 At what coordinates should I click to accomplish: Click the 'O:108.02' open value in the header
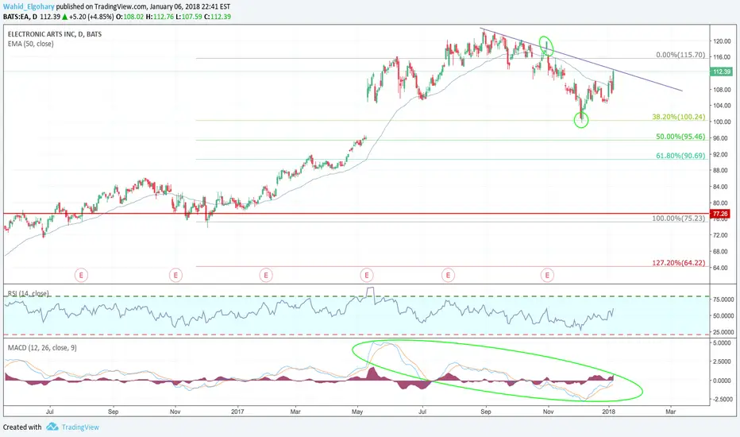tap(129, 17)
